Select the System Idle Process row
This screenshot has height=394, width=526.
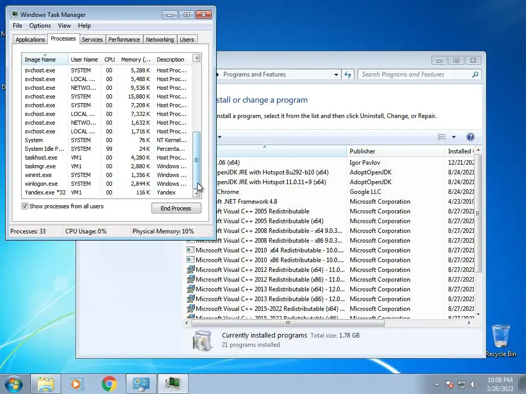pos(107,149)
